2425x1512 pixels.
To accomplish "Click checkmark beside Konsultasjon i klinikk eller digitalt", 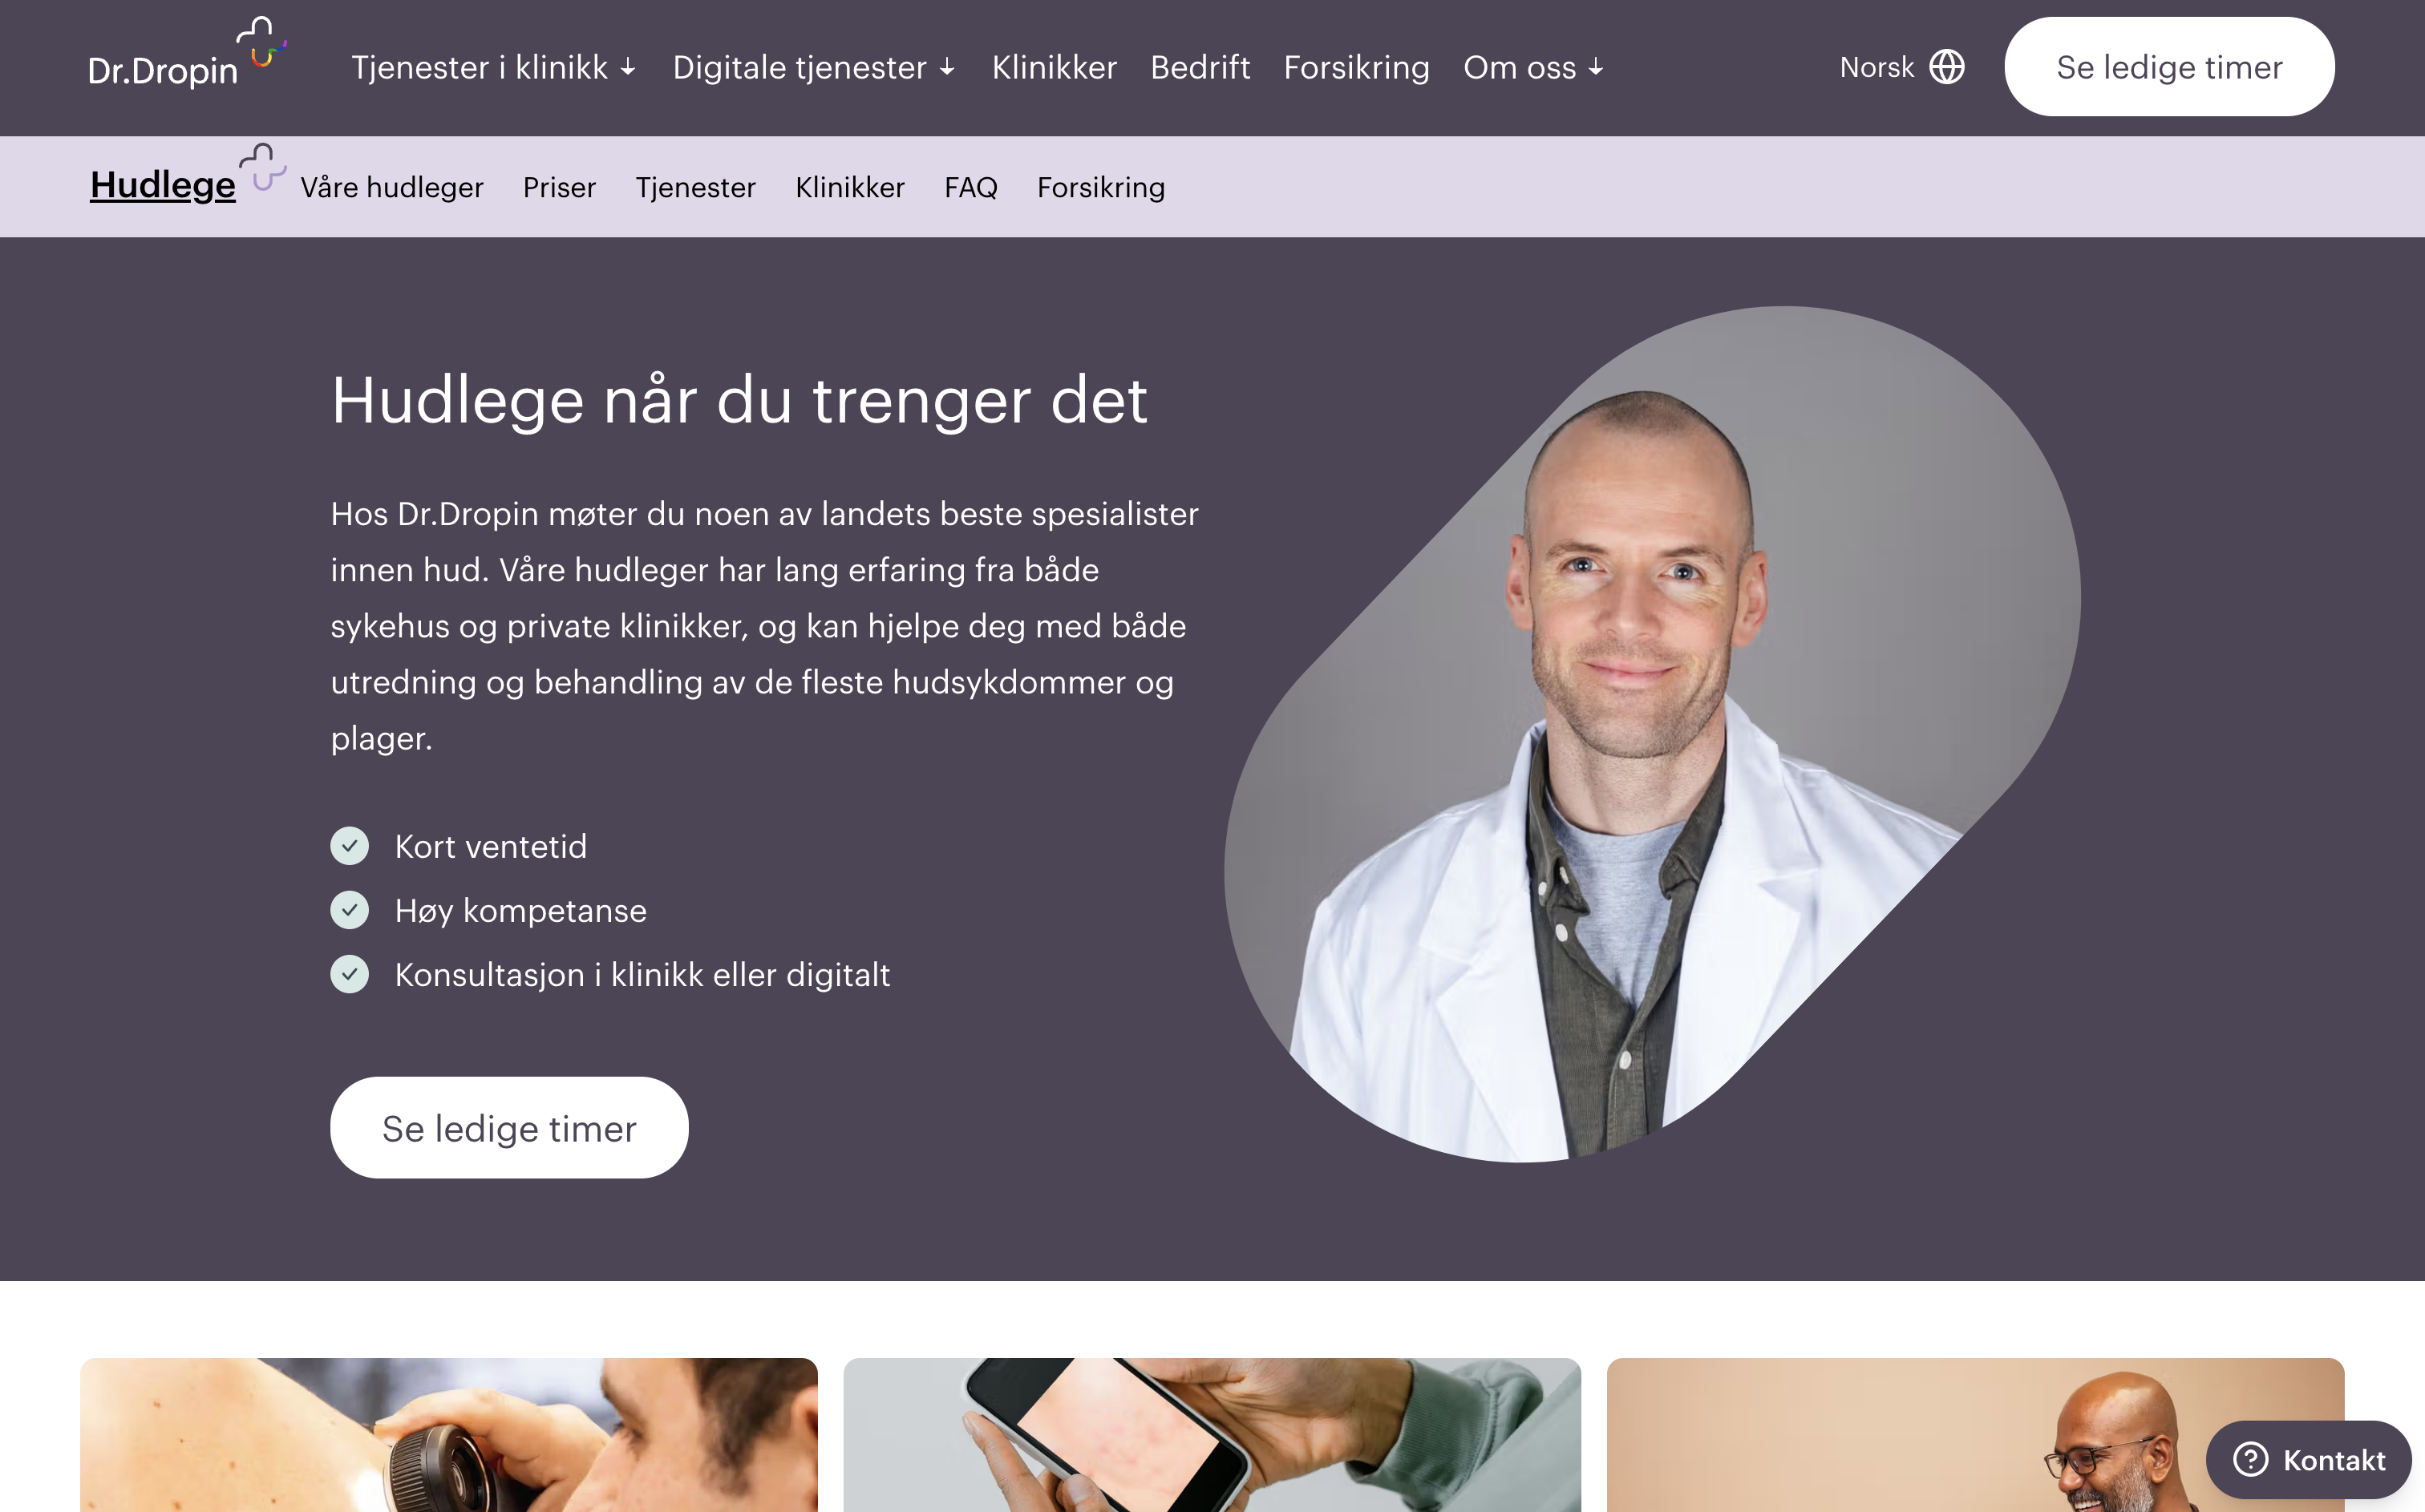I will pyautogui.click(x=349, y=974).
